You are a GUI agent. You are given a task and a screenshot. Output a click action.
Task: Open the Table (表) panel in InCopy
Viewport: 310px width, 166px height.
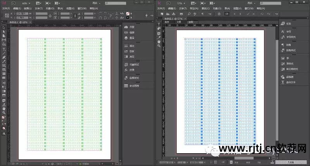pos(288,58)
